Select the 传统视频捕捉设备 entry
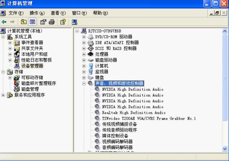Screen dimensions: 229x161 119,124
